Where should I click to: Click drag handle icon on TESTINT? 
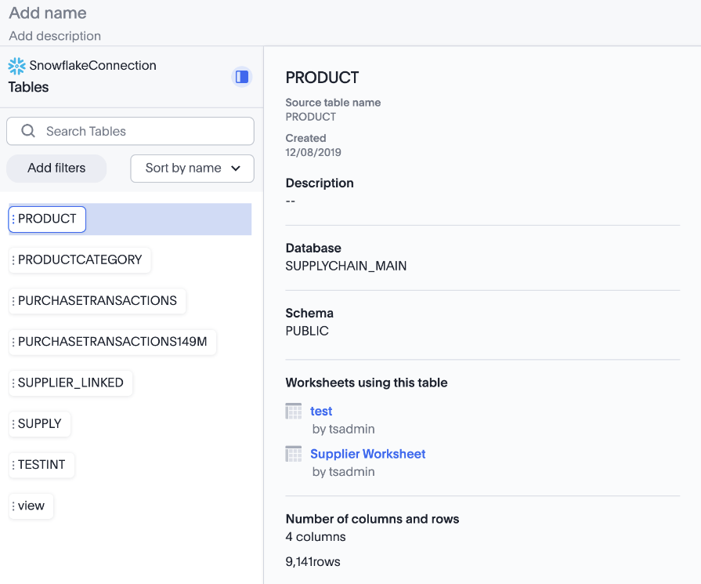[x=13, y=465]
